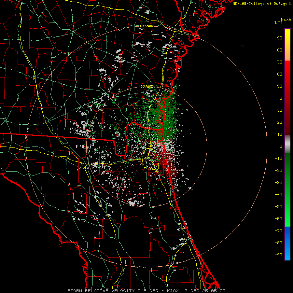Click the 10 value on velocity scale
Screen dimensions: 293x293
[x=280, y=134]
